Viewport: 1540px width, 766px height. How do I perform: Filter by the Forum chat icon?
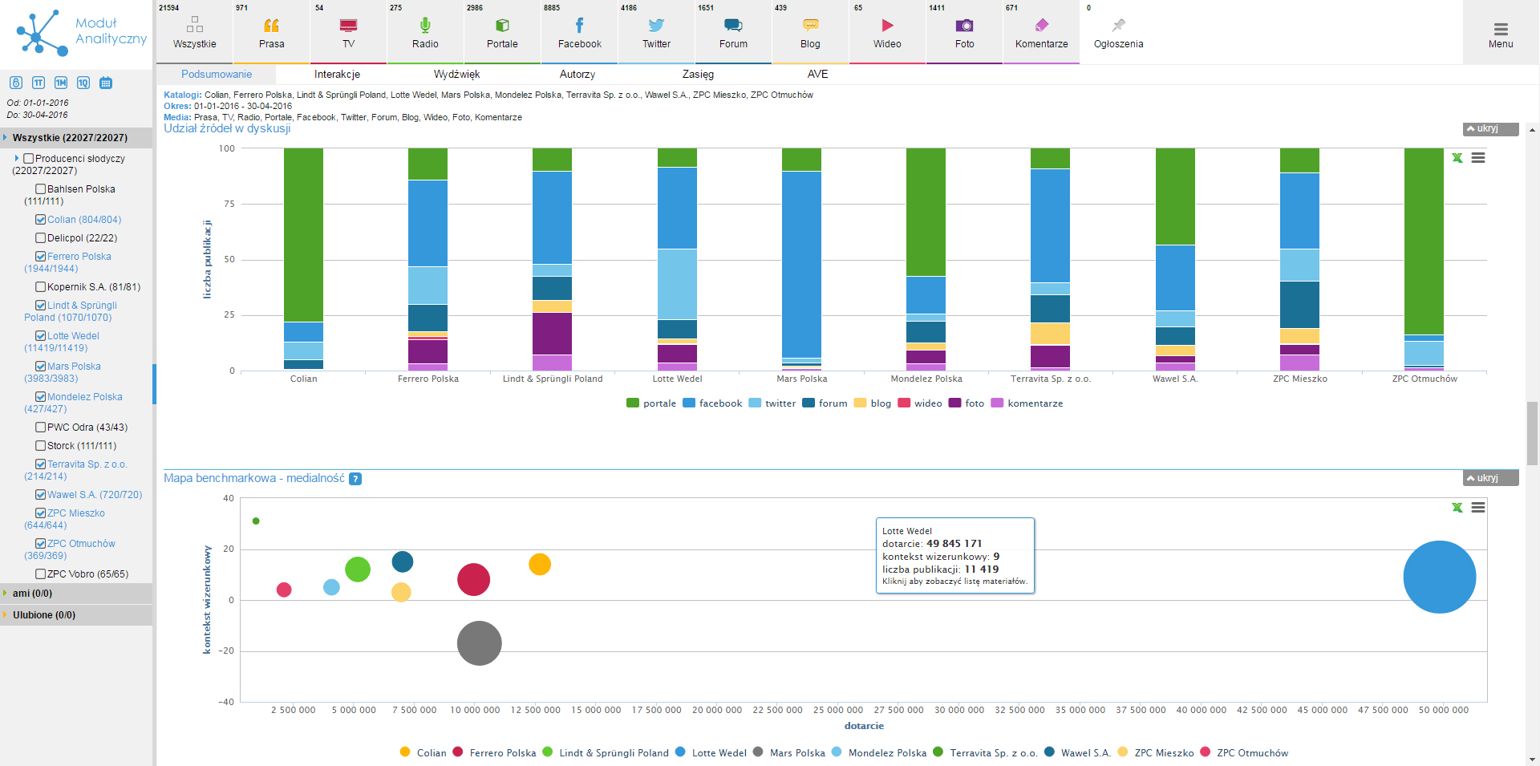[x=733, y=26]
